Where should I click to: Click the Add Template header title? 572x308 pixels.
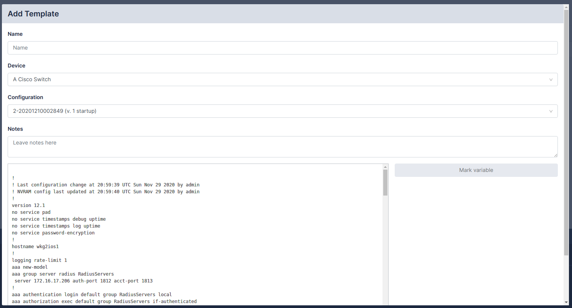click(x=33, y=14)
